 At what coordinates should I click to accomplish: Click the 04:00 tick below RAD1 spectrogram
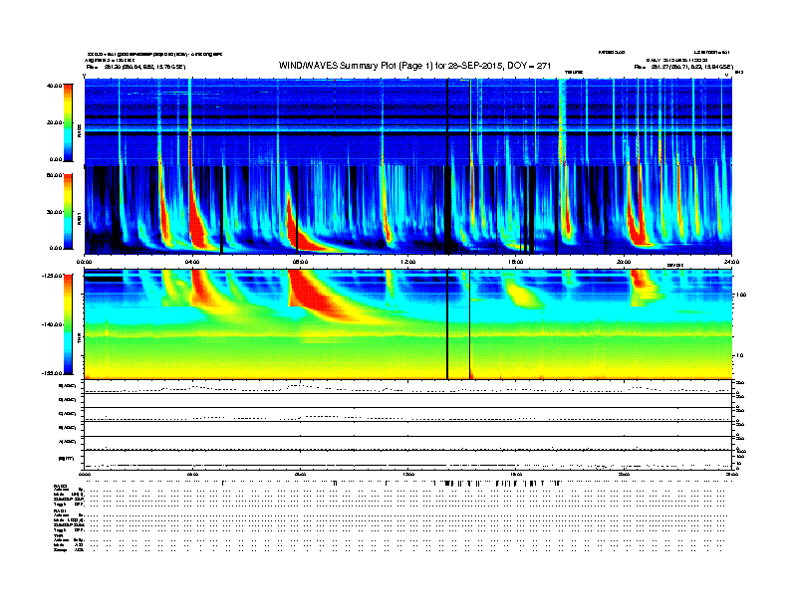tap(192, 262)
